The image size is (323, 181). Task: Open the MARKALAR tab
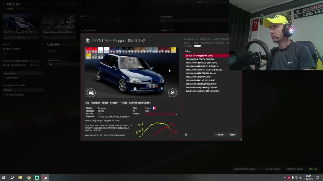tap(191, 39)
